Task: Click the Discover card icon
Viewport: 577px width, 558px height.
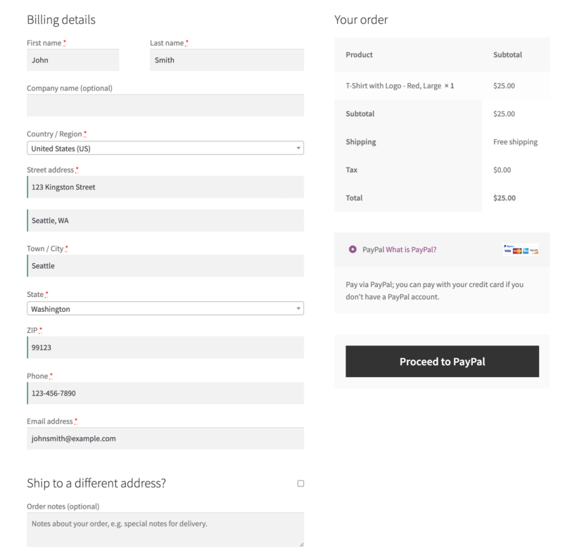Action: click(x=535, y=251)
